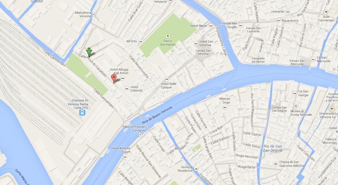Click the Stazione Di Venezia Santa Lucia label
Image resolution: width=338 pixels, height=185 pixels.
(x=78, y=104)
